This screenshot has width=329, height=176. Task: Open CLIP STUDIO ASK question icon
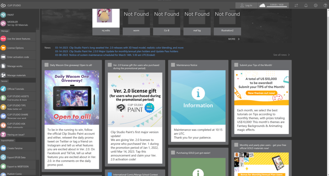[x=3, y=125]
